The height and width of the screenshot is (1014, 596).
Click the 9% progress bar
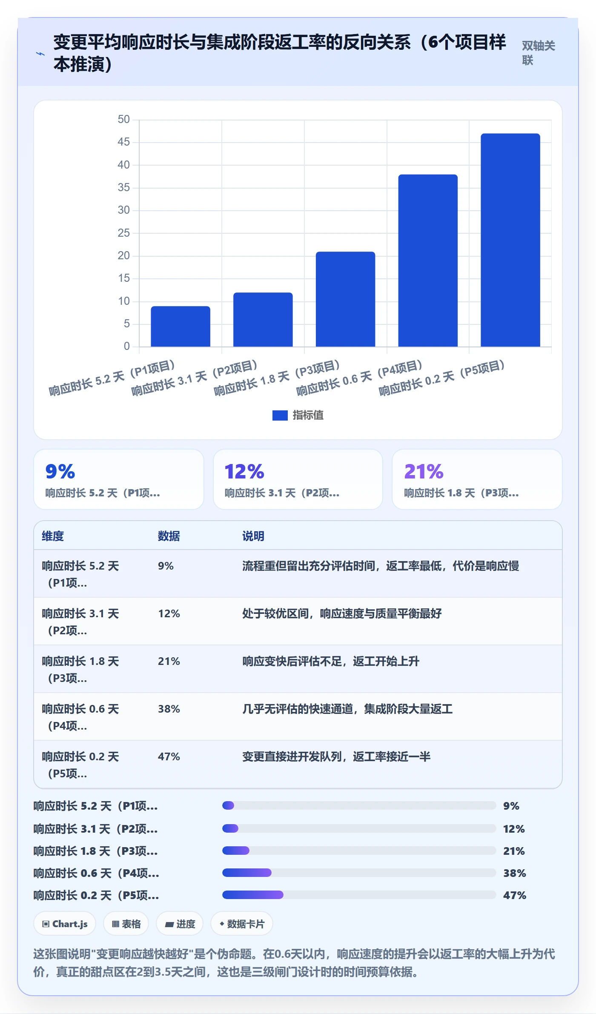pyautogui.click(x=359, y=805)
